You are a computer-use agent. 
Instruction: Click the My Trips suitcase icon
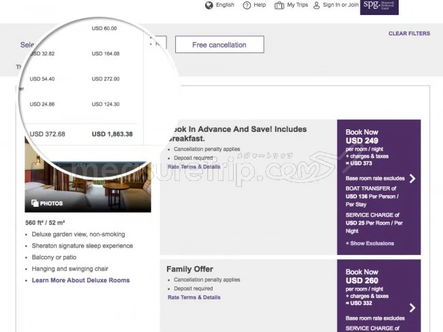[279, 5]
